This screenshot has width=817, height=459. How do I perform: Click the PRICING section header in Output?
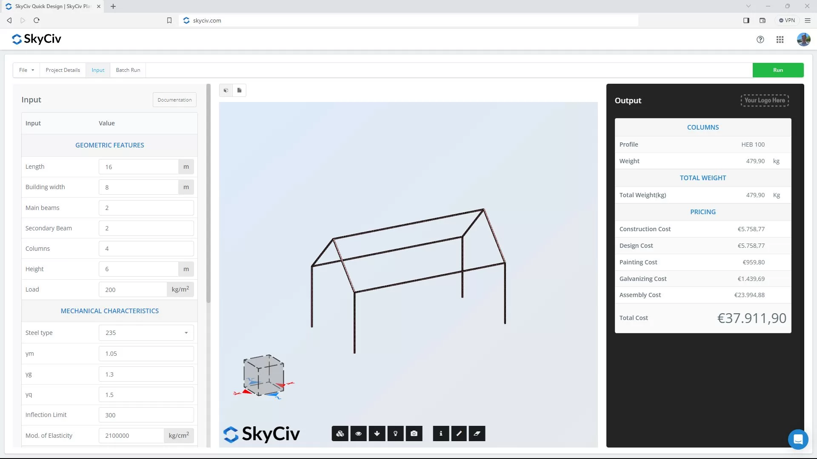click(x=703, y=212)
